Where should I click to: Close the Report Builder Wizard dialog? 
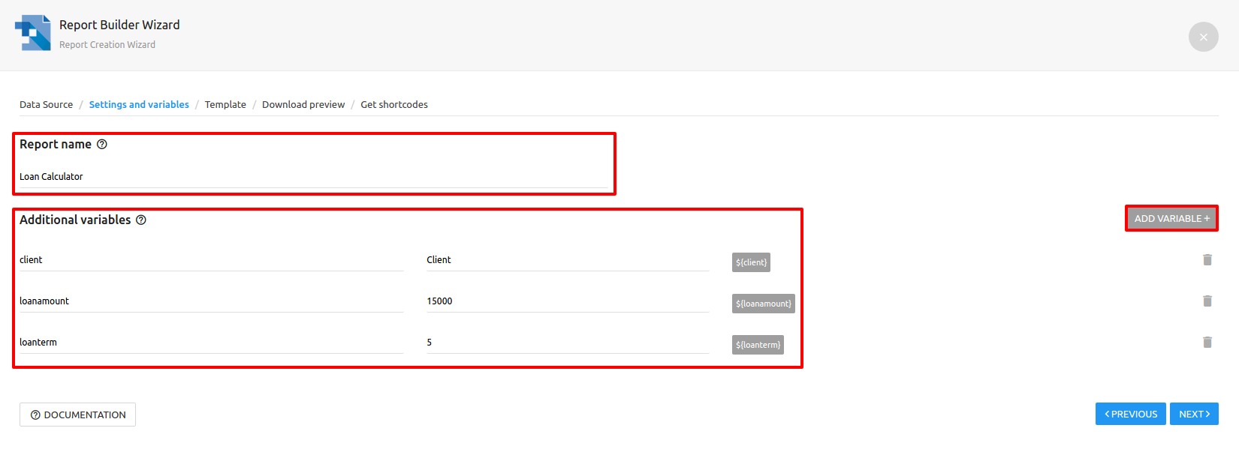point(1203,37)
